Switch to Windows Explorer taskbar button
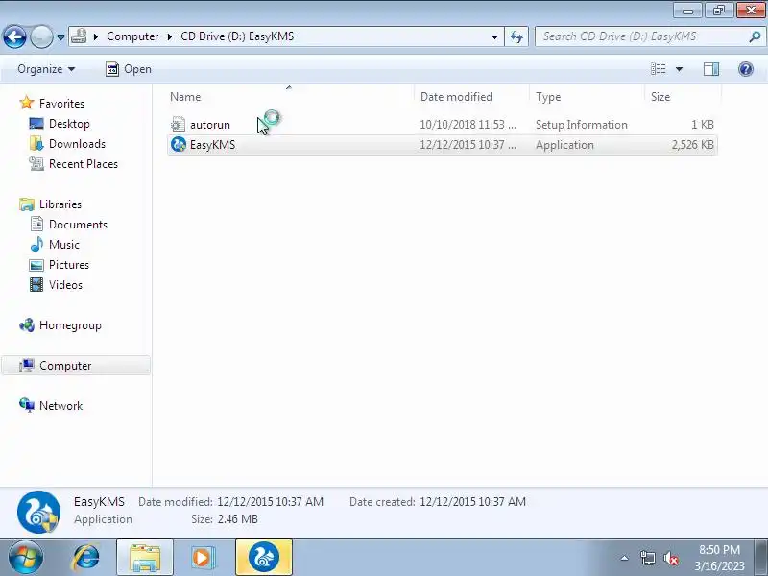Screen dimensions: 768x576 coord(145,558)
